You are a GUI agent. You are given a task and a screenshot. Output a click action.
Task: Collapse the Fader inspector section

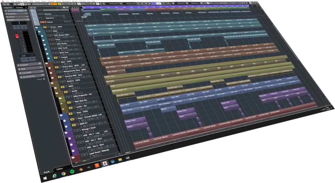pos(18,20)
